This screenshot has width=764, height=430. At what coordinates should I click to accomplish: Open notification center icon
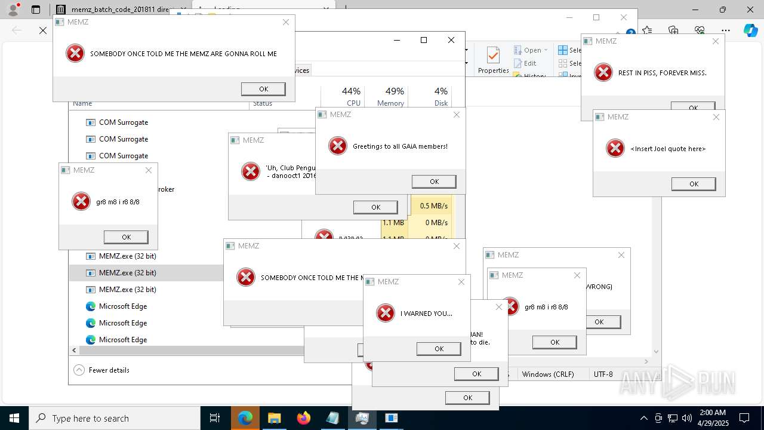click(744, 418)
